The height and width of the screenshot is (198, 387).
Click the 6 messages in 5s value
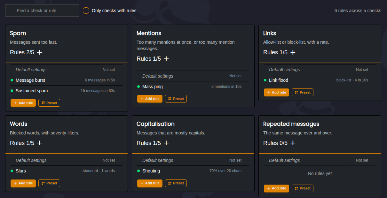pyautogui.click(x=100, y=80)
